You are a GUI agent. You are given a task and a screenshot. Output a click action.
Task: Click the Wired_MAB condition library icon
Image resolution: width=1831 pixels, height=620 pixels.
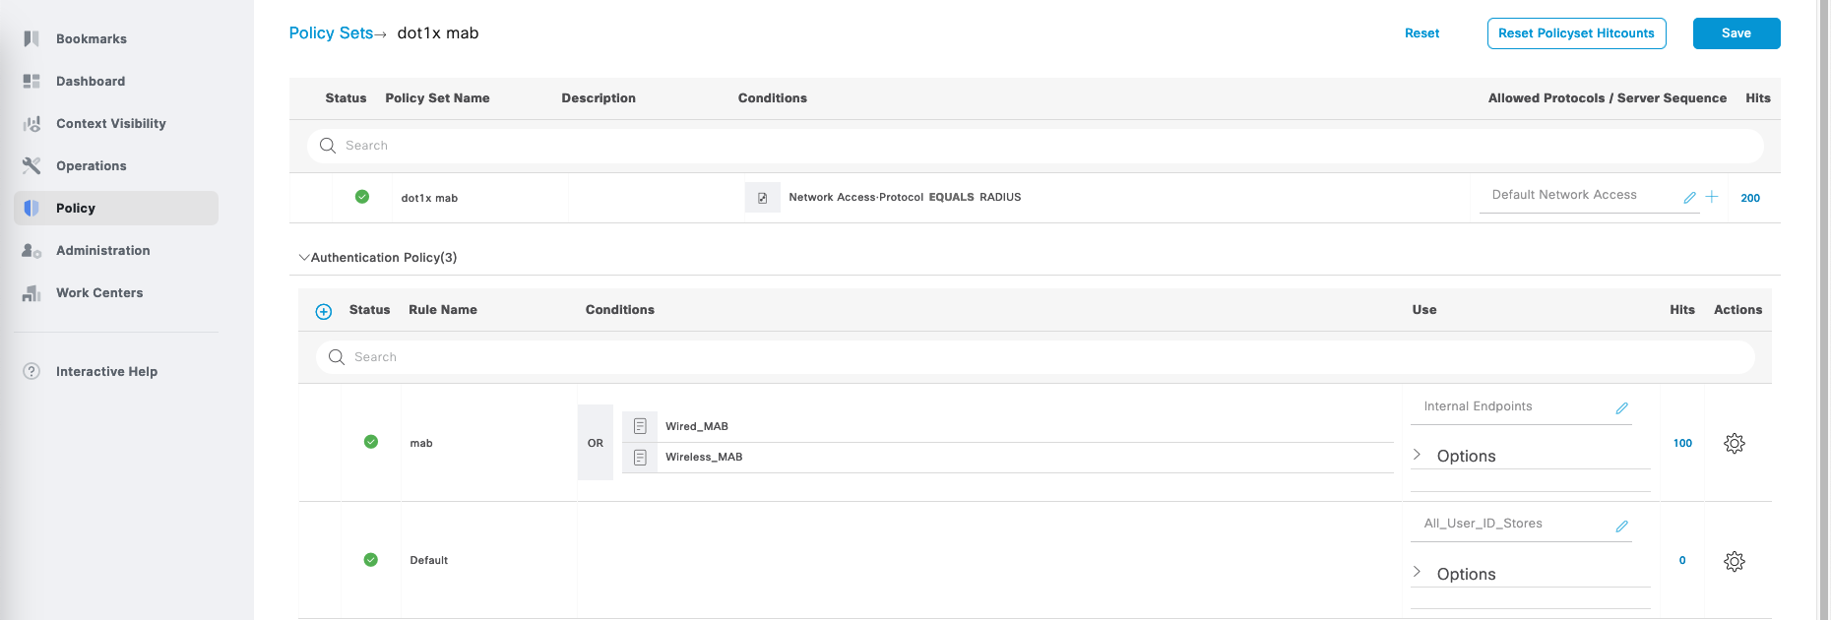tap(640, 426)
